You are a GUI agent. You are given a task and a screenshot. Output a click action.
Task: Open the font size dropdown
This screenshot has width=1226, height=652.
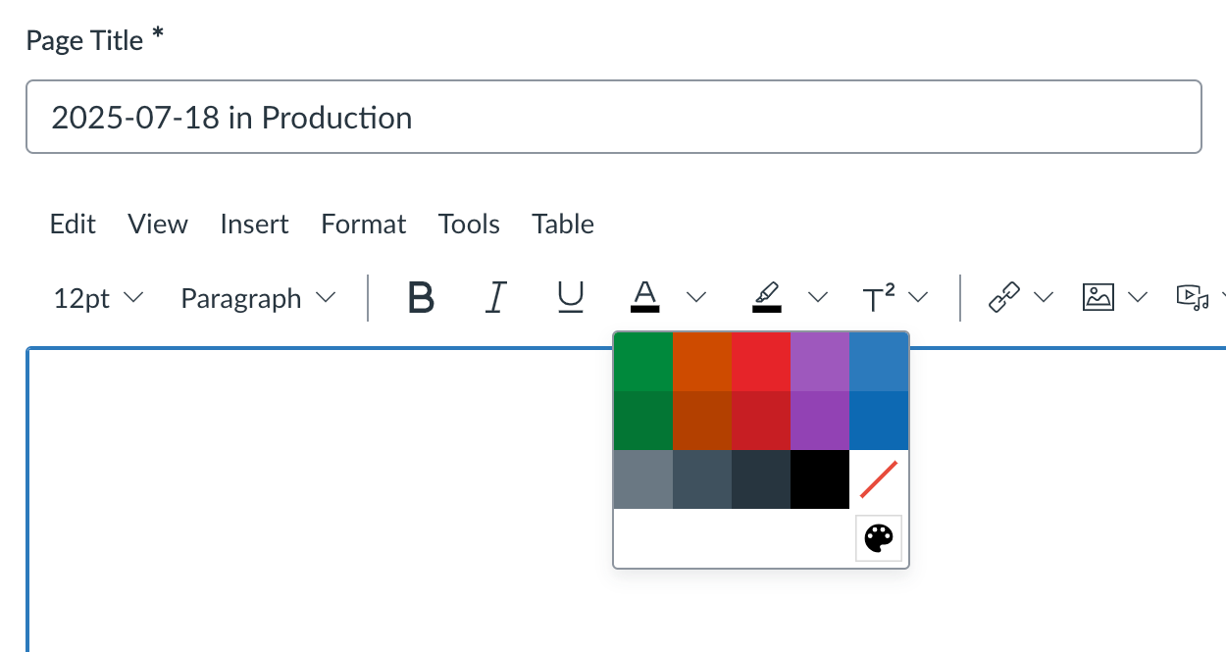click(98, 298)
